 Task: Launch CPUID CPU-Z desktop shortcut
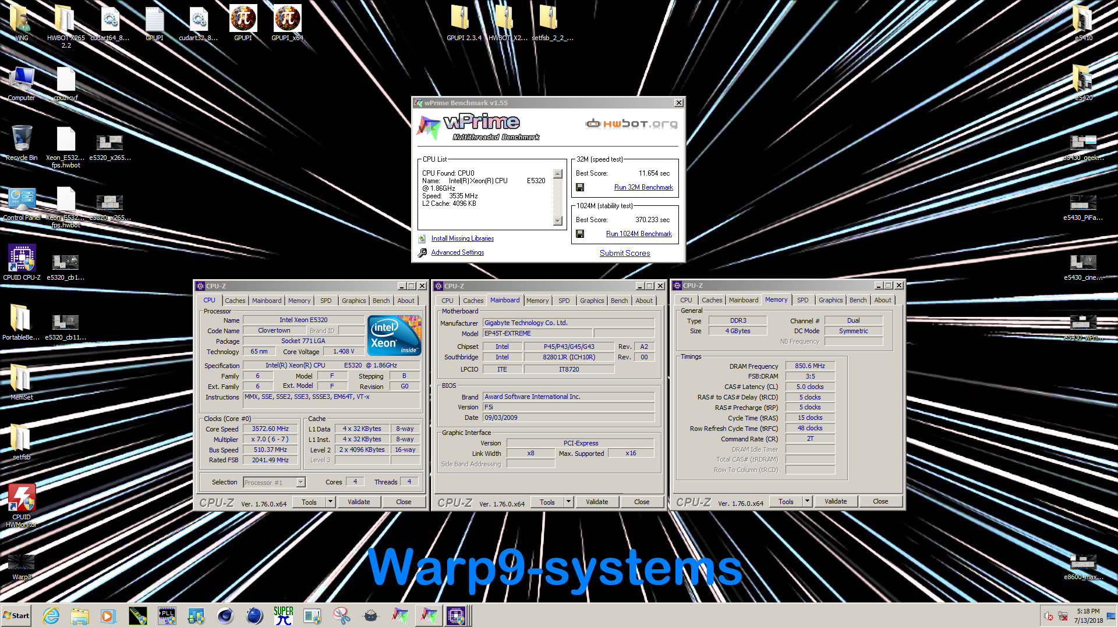tap(22, 263)
